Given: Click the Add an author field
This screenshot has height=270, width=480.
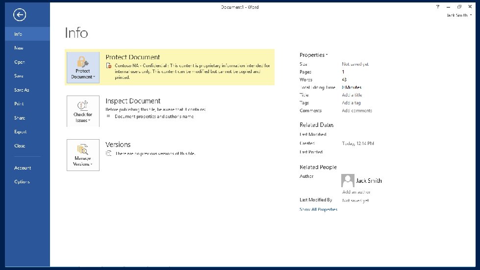Looking at the screenshot, I should 356,192.
